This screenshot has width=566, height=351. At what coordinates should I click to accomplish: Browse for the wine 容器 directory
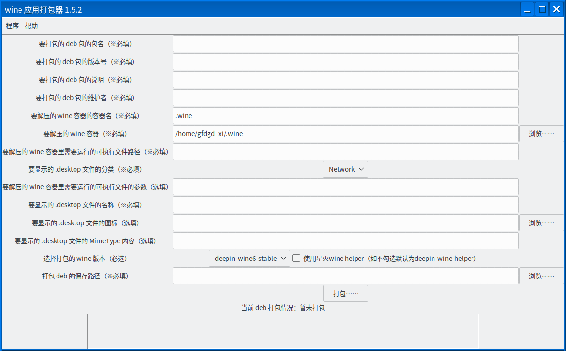(x=542, y=134)
